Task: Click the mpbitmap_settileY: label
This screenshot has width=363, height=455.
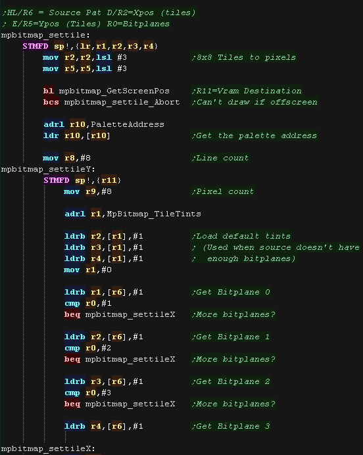Action: (x=48, y=169)
